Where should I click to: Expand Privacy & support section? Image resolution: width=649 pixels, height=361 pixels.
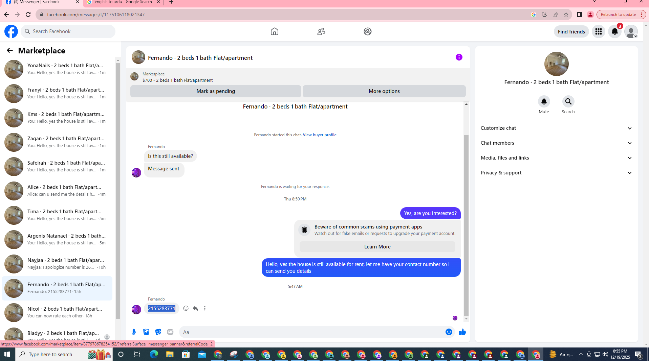(x=556, y=173)
